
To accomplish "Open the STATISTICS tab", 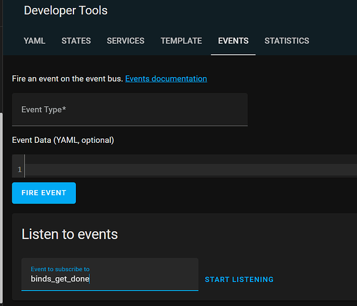I will [287, 41].
